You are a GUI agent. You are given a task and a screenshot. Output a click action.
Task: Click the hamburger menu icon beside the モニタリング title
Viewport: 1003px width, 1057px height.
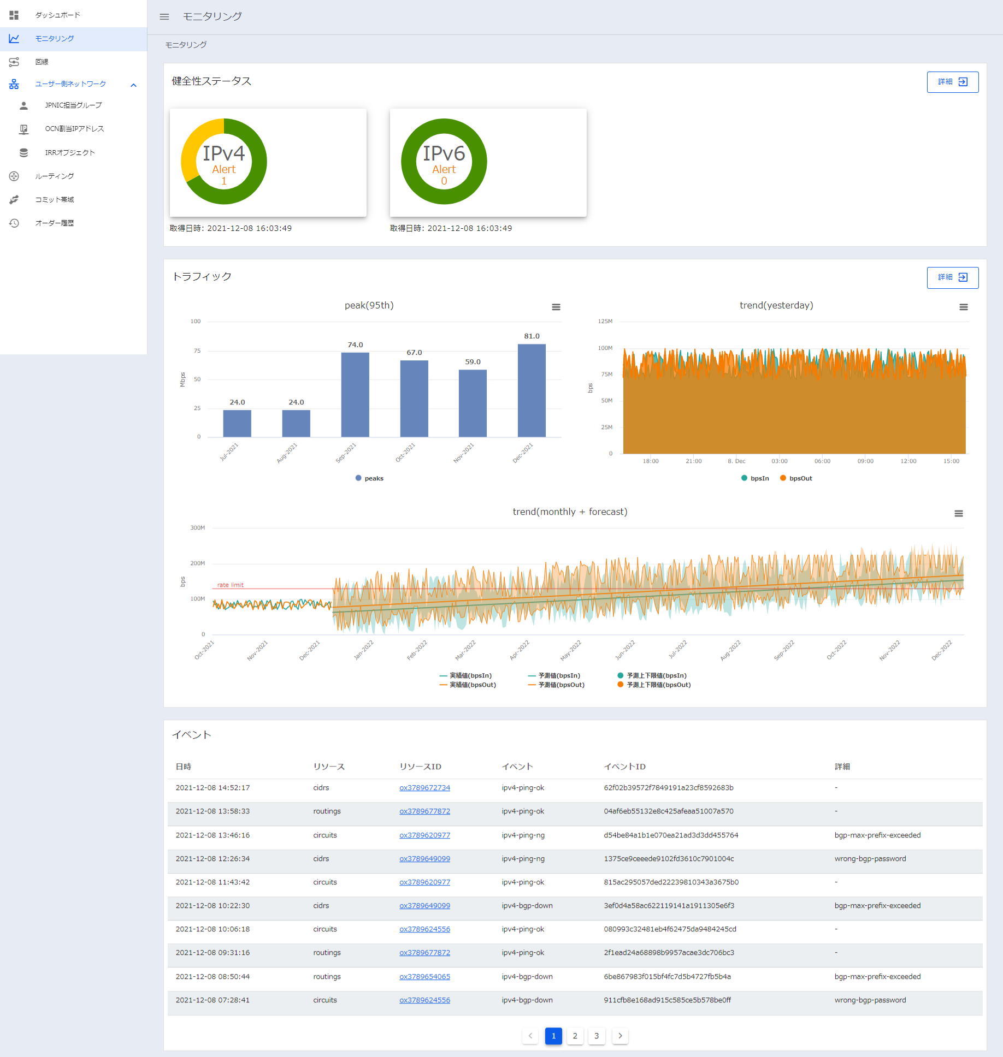[164, 16]
